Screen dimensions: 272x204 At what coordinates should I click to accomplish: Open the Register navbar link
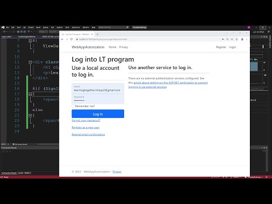[x=221, y=47]
